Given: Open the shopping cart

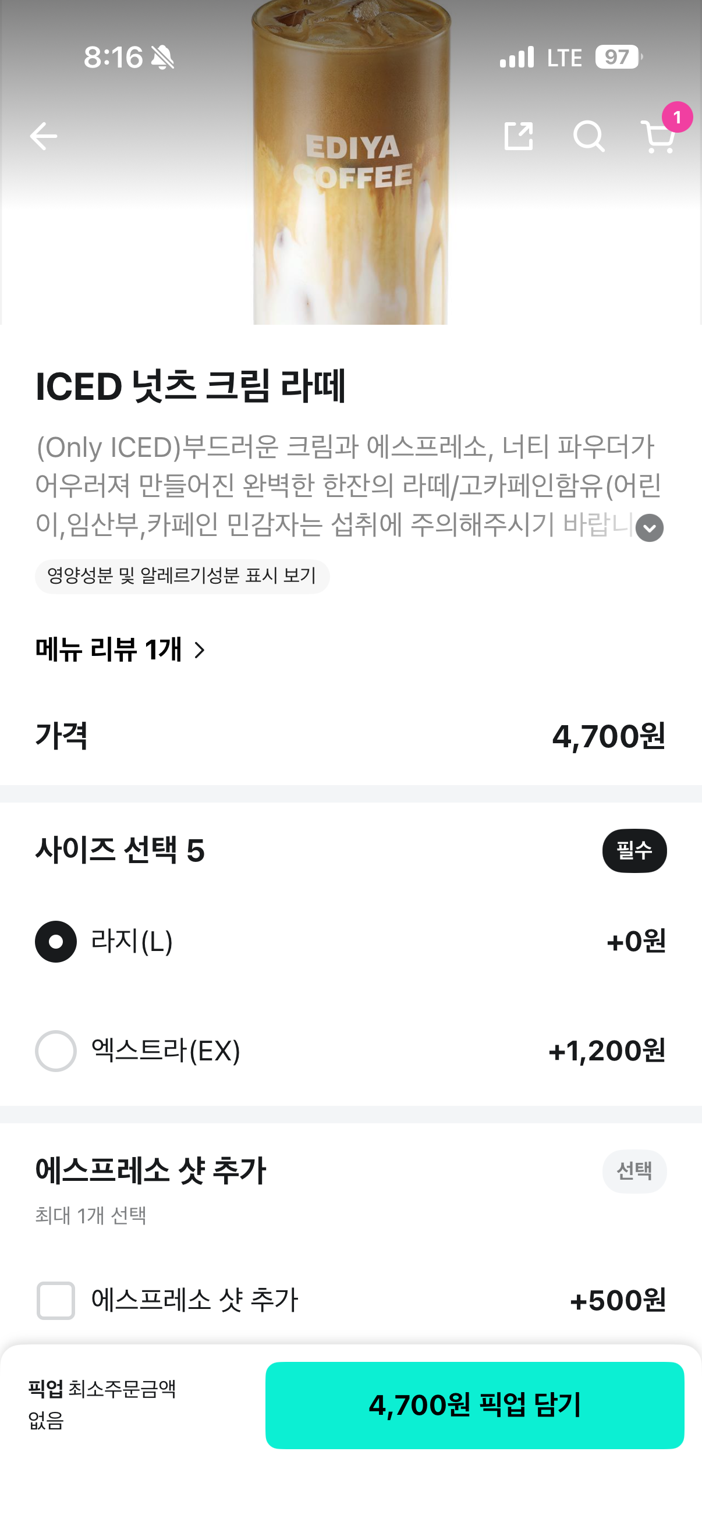Looking at the screenshot, I should pyautogui.click(x=657, y=138).
